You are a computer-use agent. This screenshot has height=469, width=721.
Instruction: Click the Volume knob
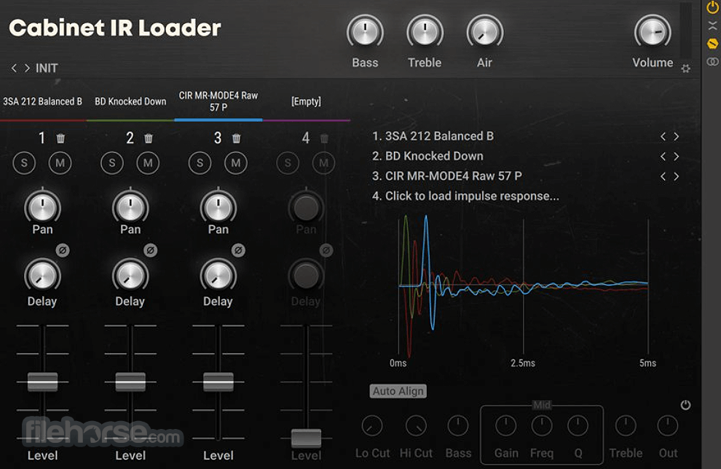tap(653, 32)
